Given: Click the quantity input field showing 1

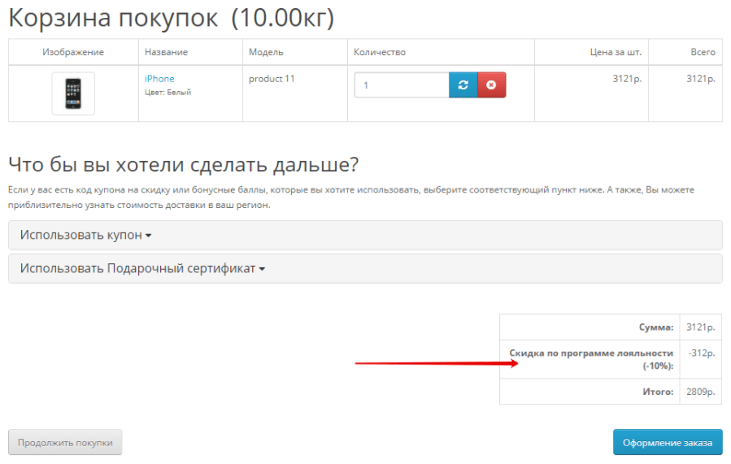Looking at the screenshot, I should (x=402, y=85).
